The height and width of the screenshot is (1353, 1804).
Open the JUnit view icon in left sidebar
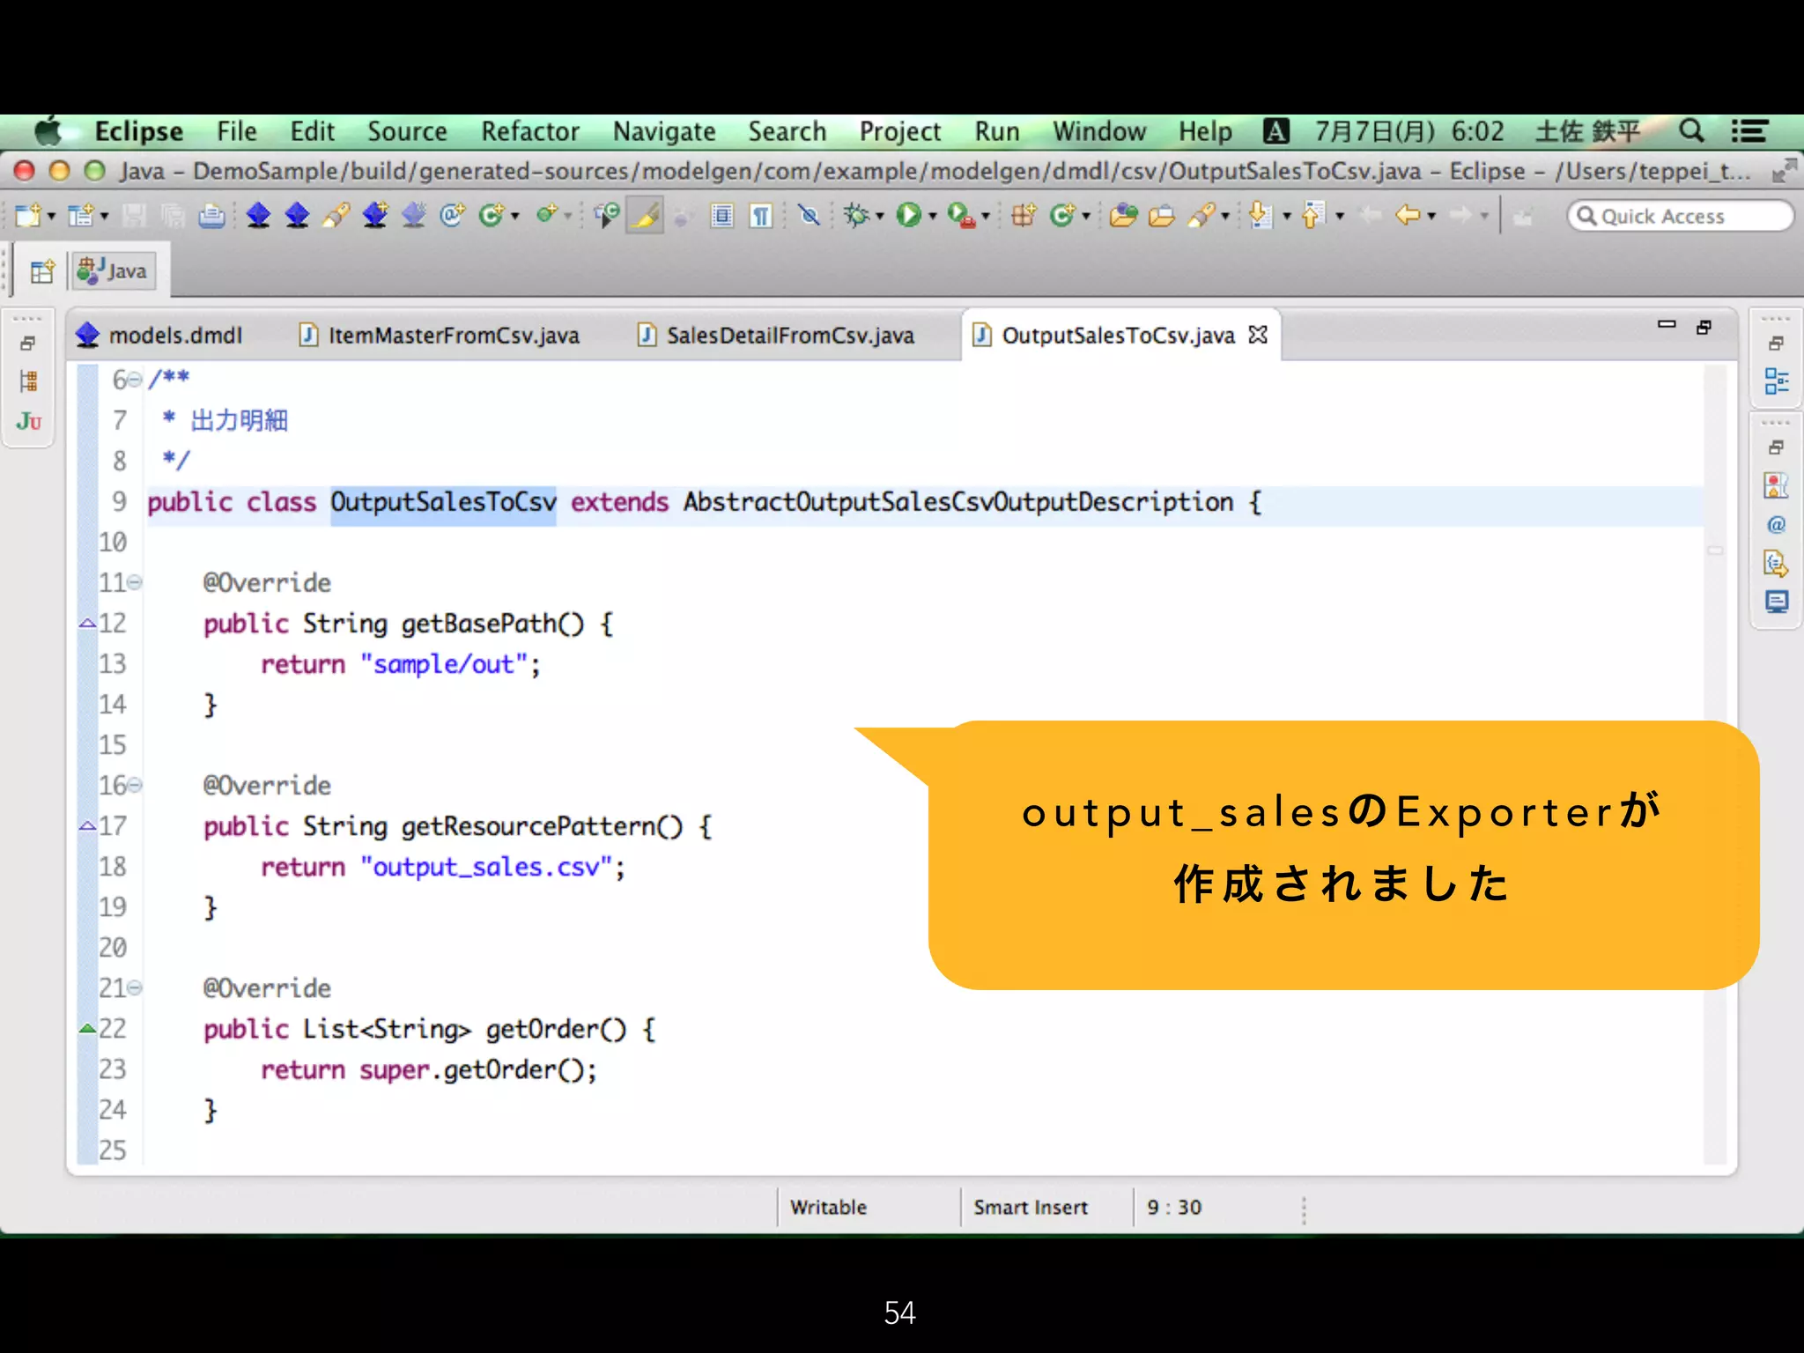click(28, 422)
